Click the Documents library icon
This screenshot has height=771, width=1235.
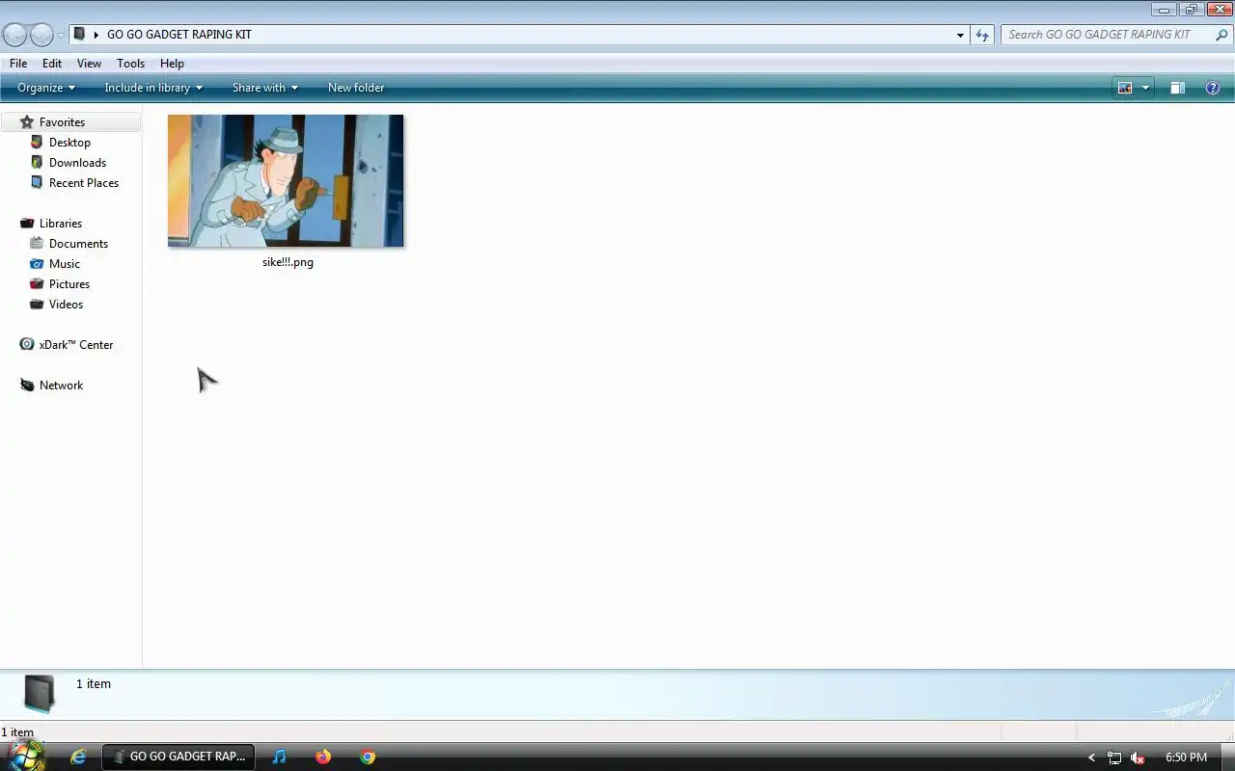pos(37,243)
